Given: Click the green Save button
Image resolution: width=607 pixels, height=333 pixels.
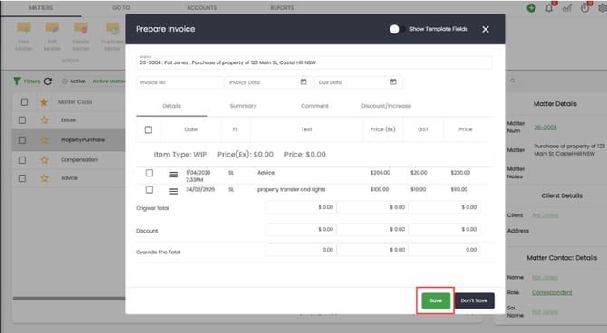Looking at the screenshot, I should tap(436, 300).
